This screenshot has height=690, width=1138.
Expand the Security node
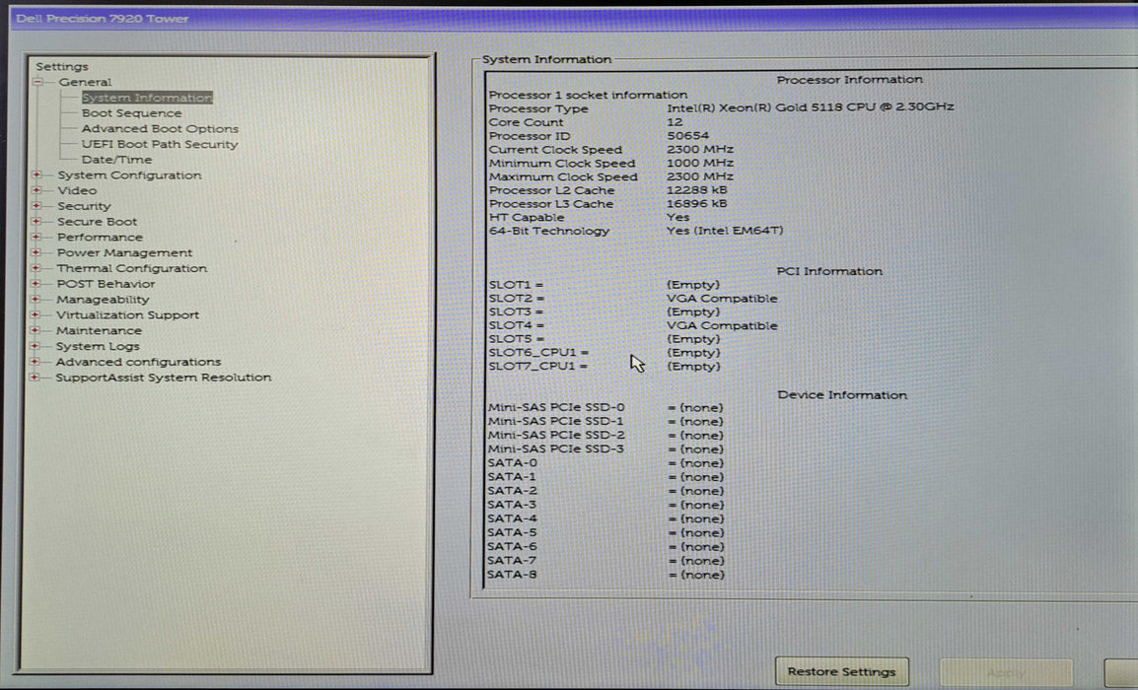36,206
